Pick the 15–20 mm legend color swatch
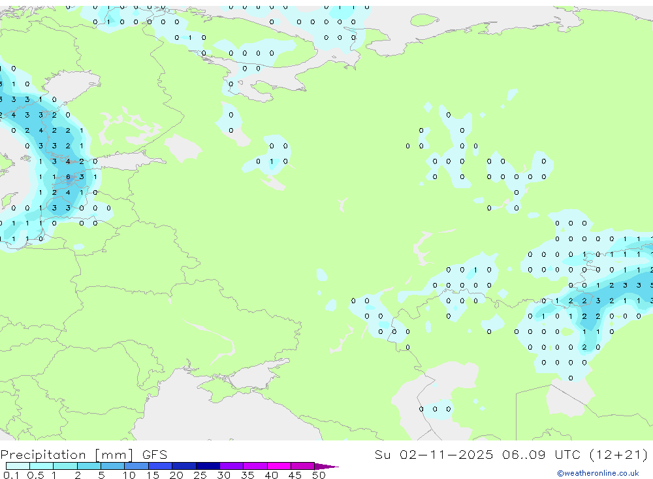 coord(160,466)
